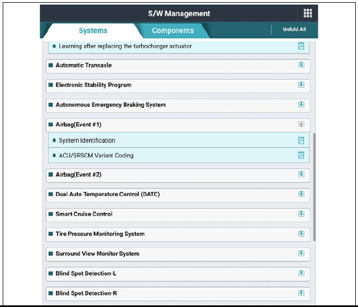This screenshot has width=358, height=307.
Task: Select Dual Auto Temperature Control (DATC) label
Action: tap(107, 194)
